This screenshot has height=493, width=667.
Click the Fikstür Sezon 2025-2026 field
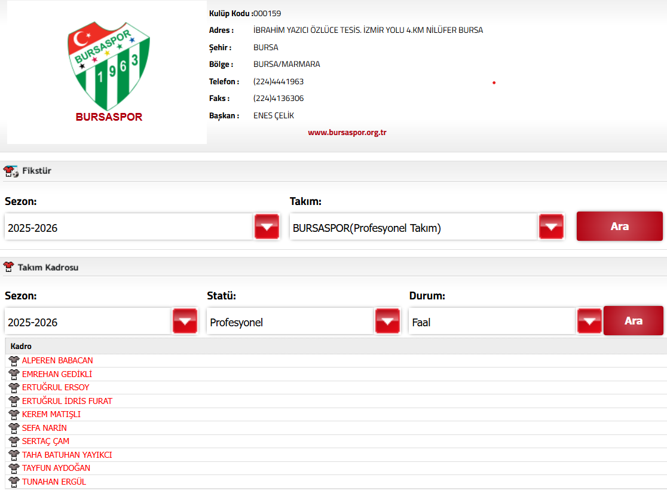129,227
